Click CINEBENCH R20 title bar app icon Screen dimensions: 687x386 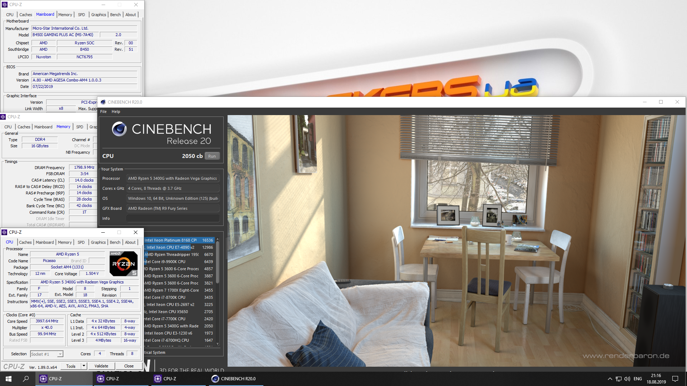coord(103,102)
